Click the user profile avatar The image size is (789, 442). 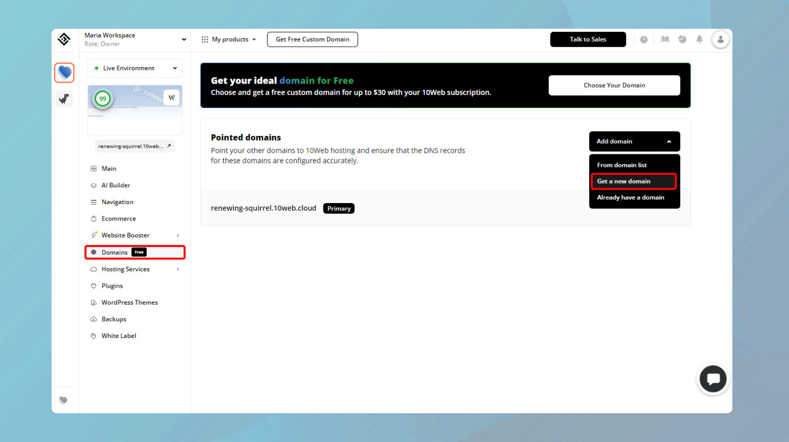point(720,39)
